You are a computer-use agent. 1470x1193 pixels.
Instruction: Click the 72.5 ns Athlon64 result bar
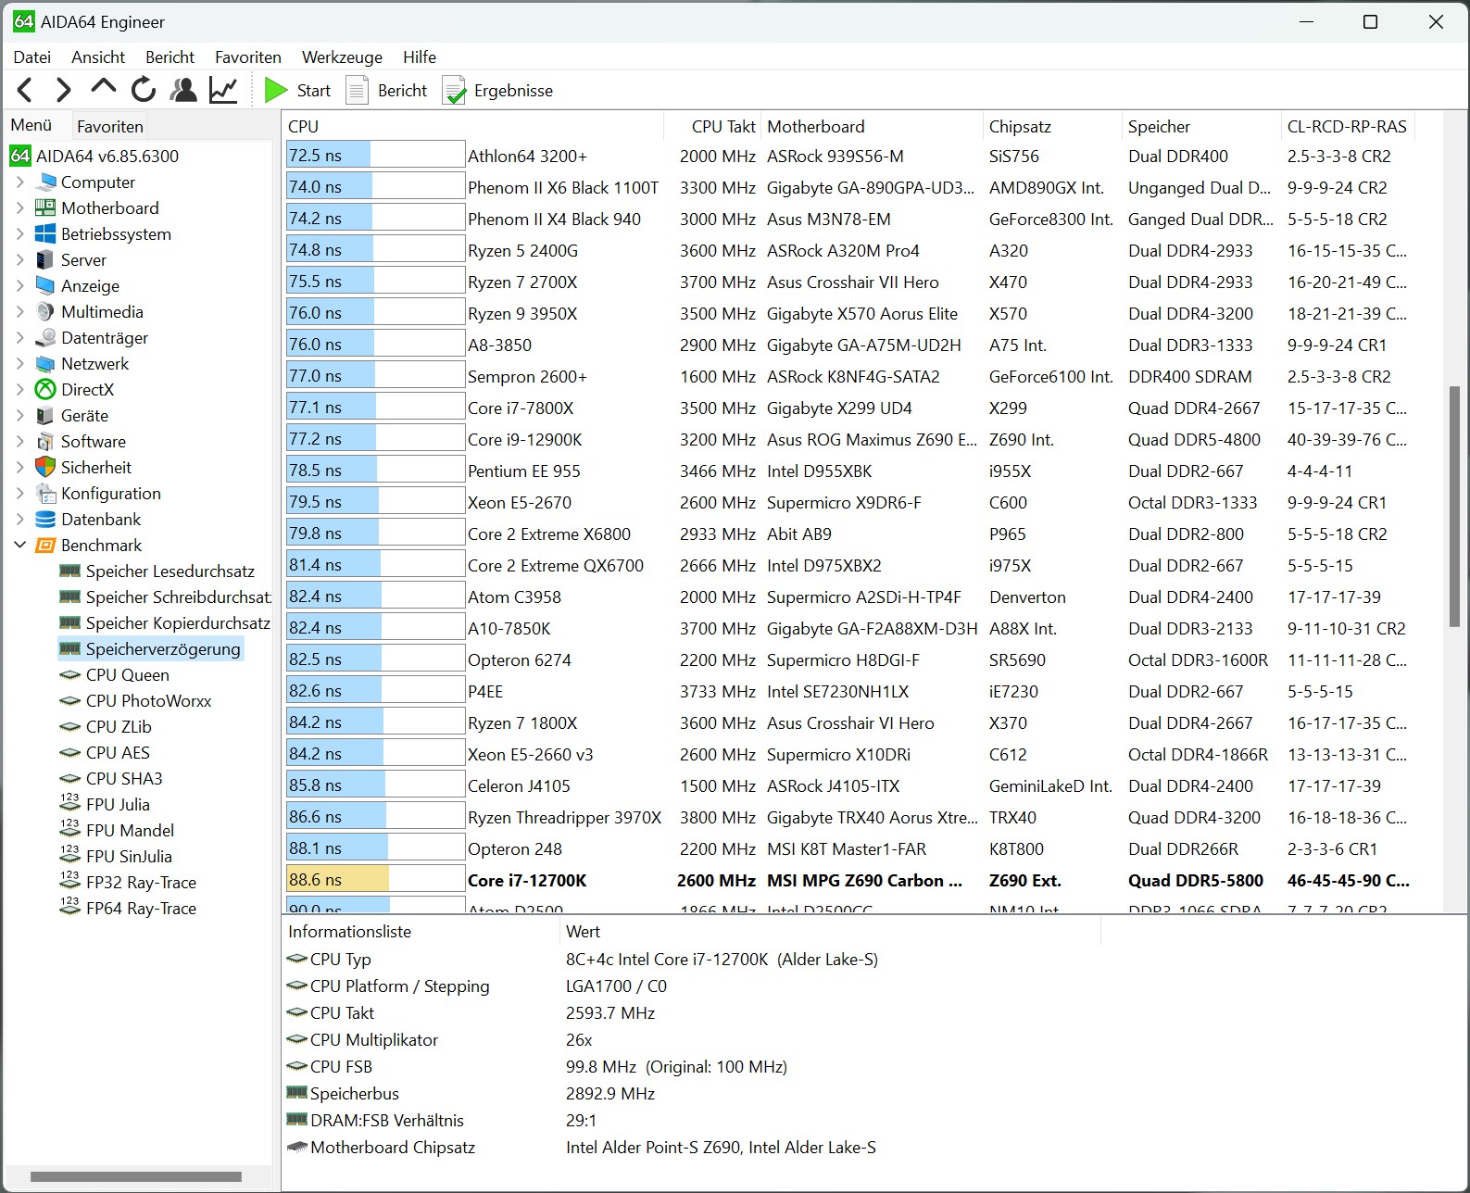tap(375, 156)
